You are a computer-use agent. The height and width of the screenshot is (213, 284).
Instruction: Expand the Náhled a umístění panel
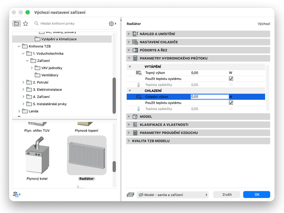129,34
